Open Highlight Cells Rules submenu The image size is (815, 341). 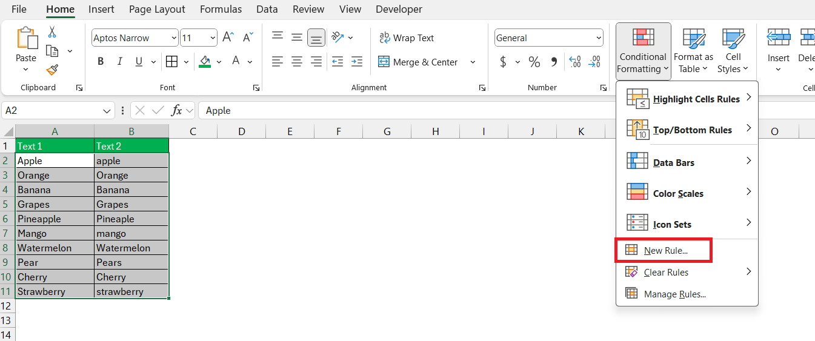pyautogui.click(x=687, y=98)
